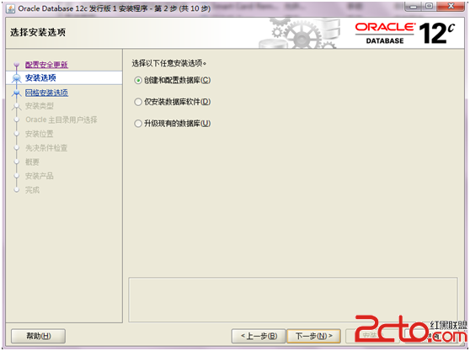Go to 网格安装选项 step link
Image resolution: width=470 pixels, height=351 pixels.
click(x=46, y=93)
